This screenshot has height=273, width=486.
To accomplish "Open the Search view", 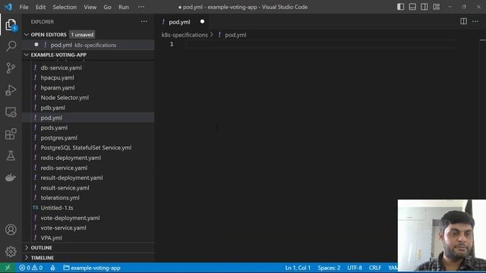I will coord(11,46).
